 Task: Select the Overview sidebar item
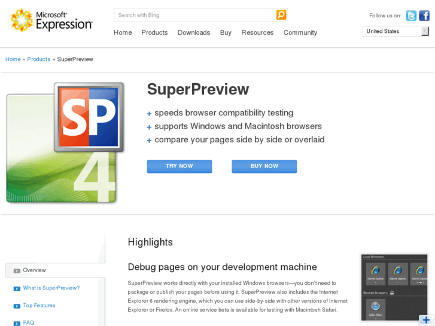[x=55, y=270]
